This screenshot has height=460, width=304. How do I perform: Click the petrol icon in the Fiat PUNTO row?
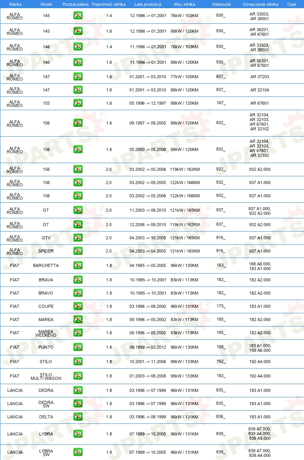78,347
